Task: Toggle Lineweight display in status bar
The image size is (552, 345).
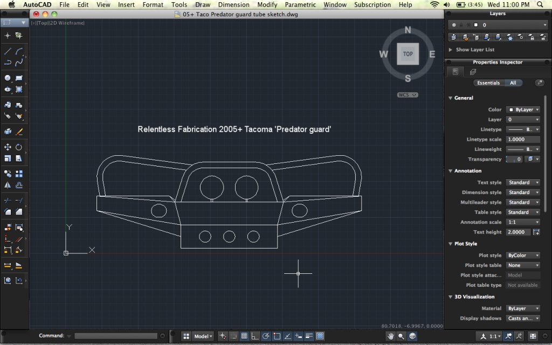Action: point(309,336)
